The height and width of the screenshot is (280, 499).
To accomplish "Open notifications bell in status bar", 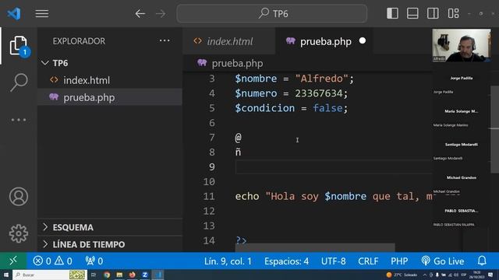I will click(482, 261).
